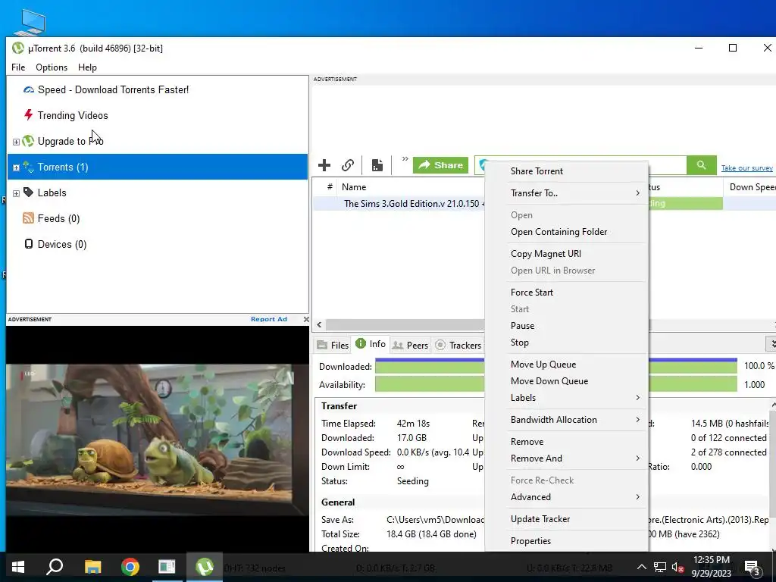Open the Labels submenu in context menu

pyautogui.click(x=576, y=398)
